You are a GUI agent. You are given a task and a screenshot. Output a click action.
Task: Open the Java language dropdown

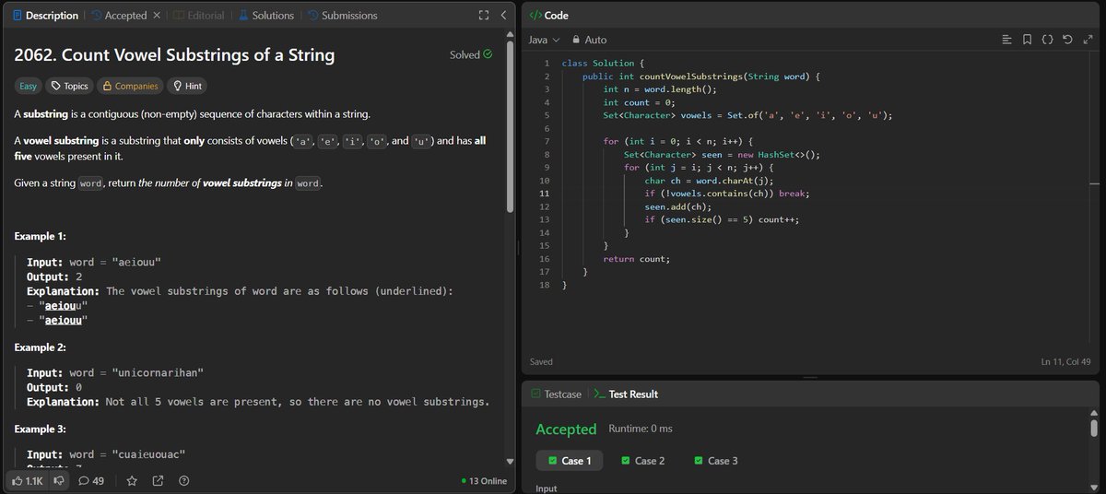544,40
